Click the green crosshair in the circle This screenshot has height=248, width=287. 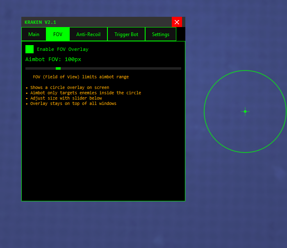tap(245, 111)
